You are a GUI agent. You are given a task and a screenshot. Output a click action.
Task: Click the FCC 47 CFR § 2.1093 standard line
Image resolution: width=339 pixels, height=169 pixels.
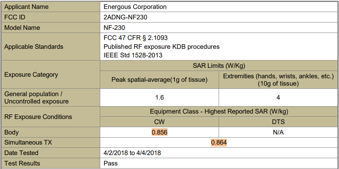point(135,38)
